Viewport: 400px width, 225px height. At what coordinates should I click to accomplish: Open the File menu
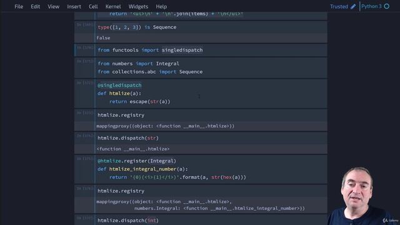pyautogui.click(x=19, y=7)
